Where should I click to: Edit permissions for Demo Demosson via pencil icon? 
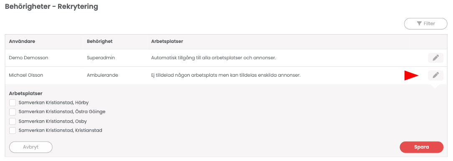(x=435, y=58)
